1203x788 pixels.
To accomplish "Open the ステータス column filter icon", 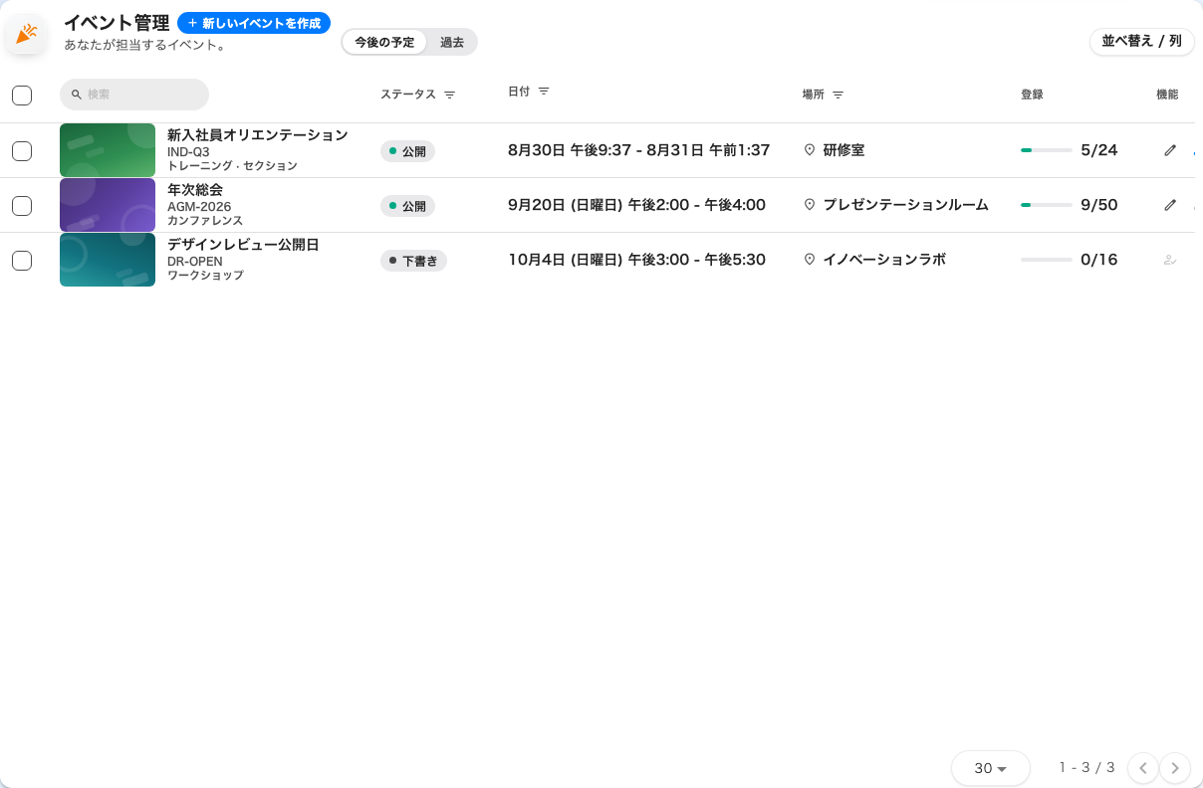I will (x=450, y=95).
